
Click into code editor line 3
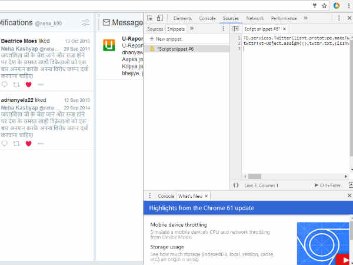tap(296, 49)
